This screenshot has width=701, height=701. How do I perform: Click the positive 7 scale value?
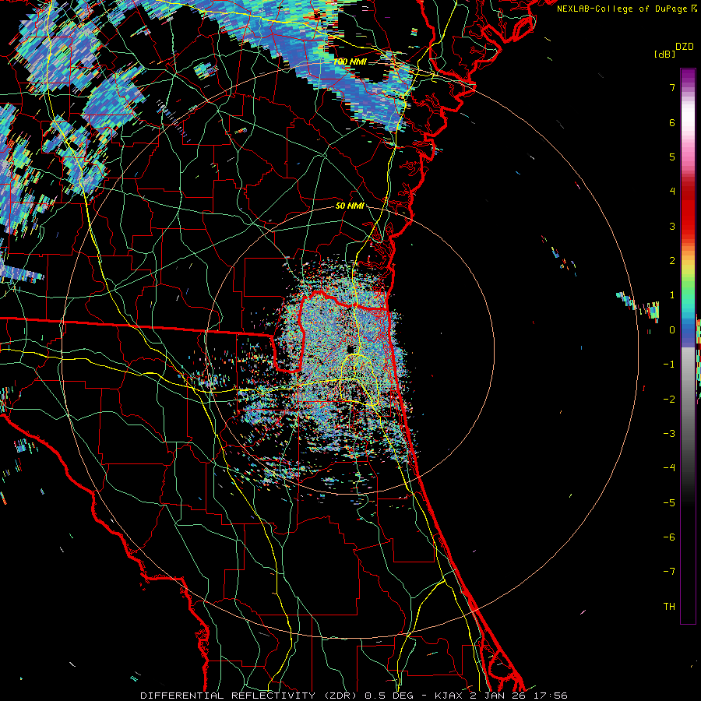(672, 87)
